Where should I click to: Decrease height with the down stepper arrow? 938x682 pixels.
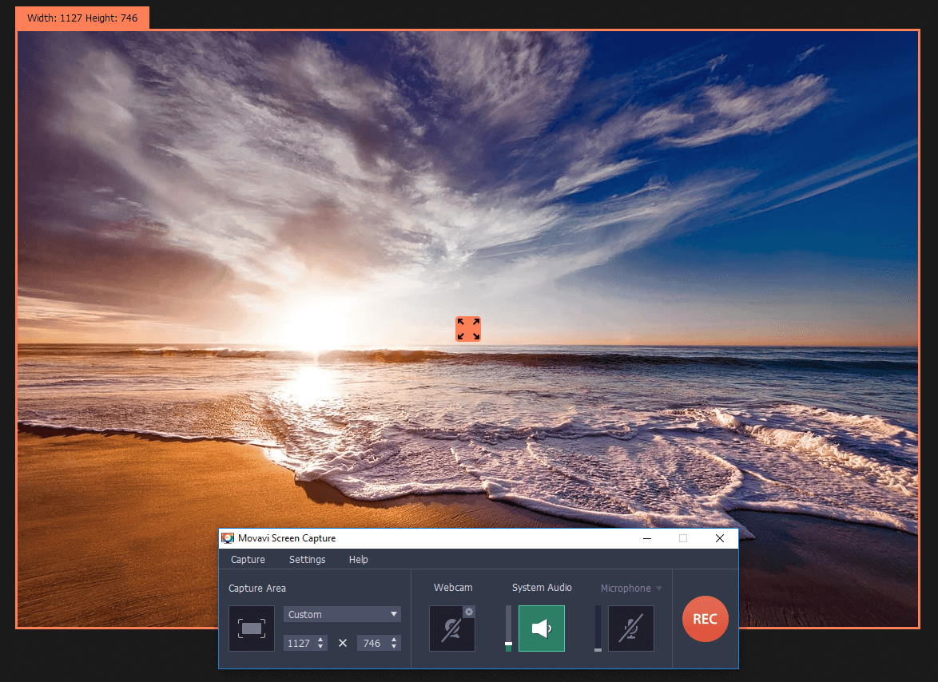394,647
